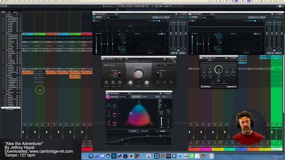The image size is (285, 160).
Task: Click the Native Instruments logo in Replika window
Action: click(174, 61)
